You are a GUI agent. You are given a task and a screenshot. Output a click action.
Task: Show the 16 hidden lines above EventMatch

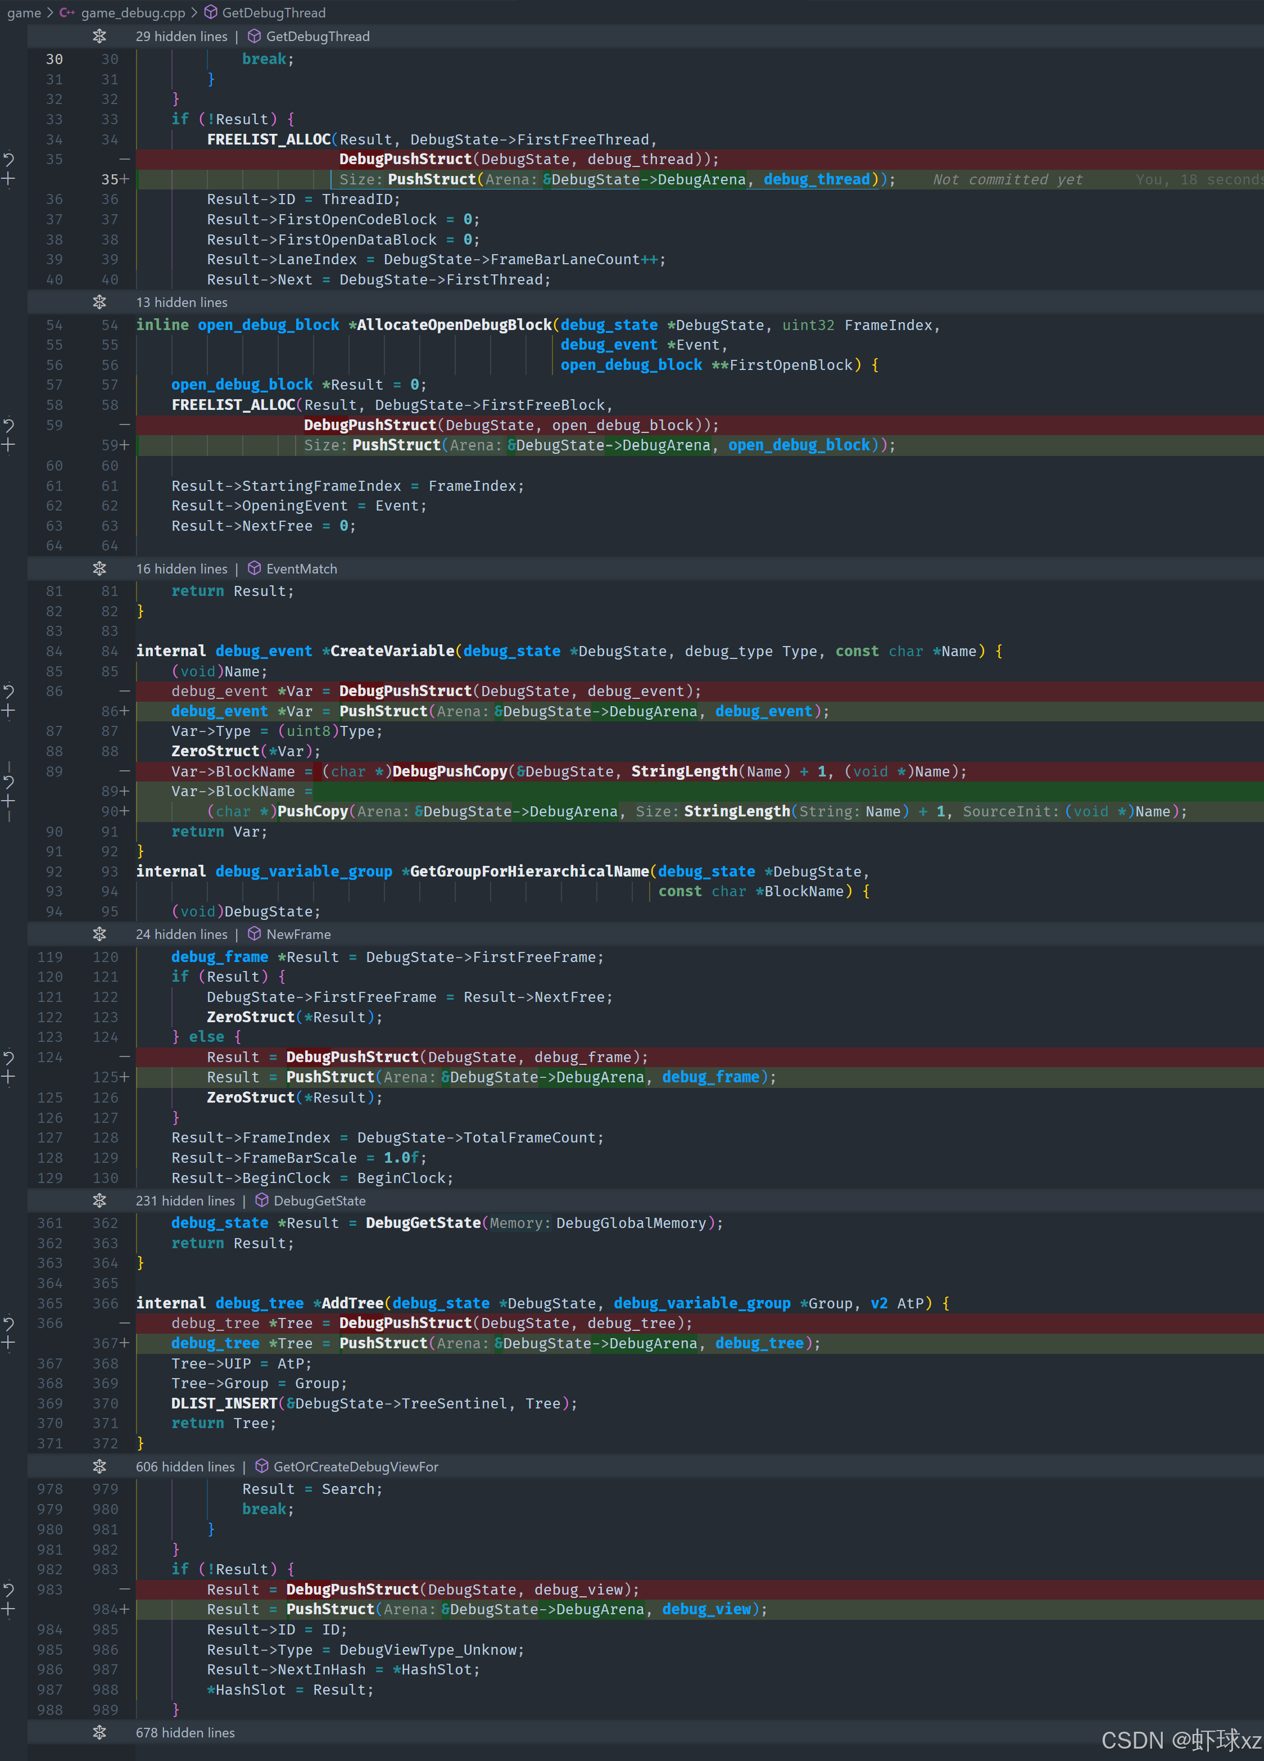(x=99, y=569)
